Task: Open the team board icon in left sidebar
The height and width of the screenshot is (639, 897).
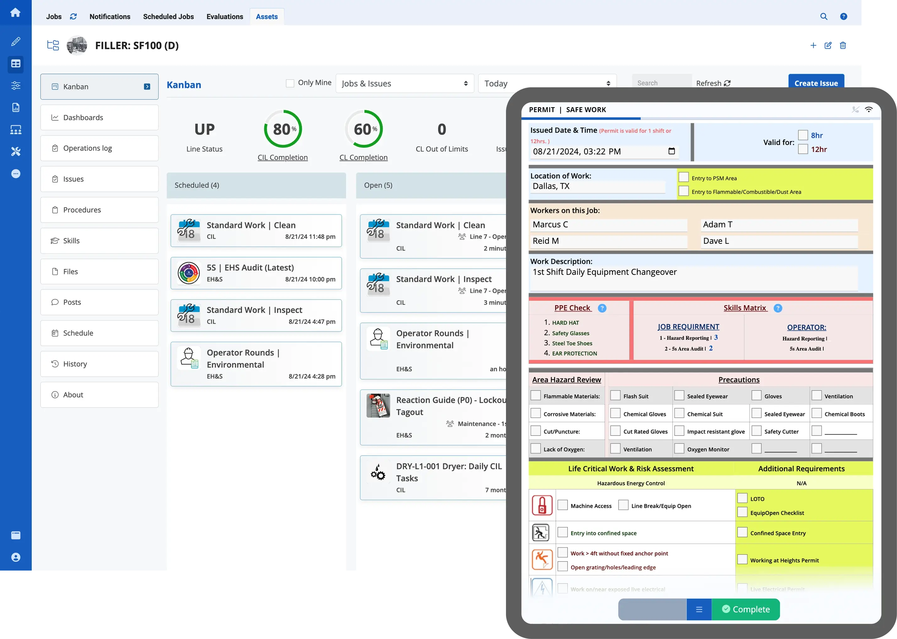Action: [16, 129]
